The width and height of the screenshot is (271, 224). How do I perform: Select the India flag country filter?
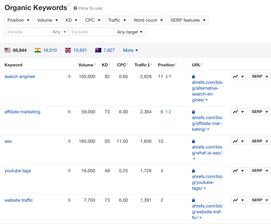(38, 50)
